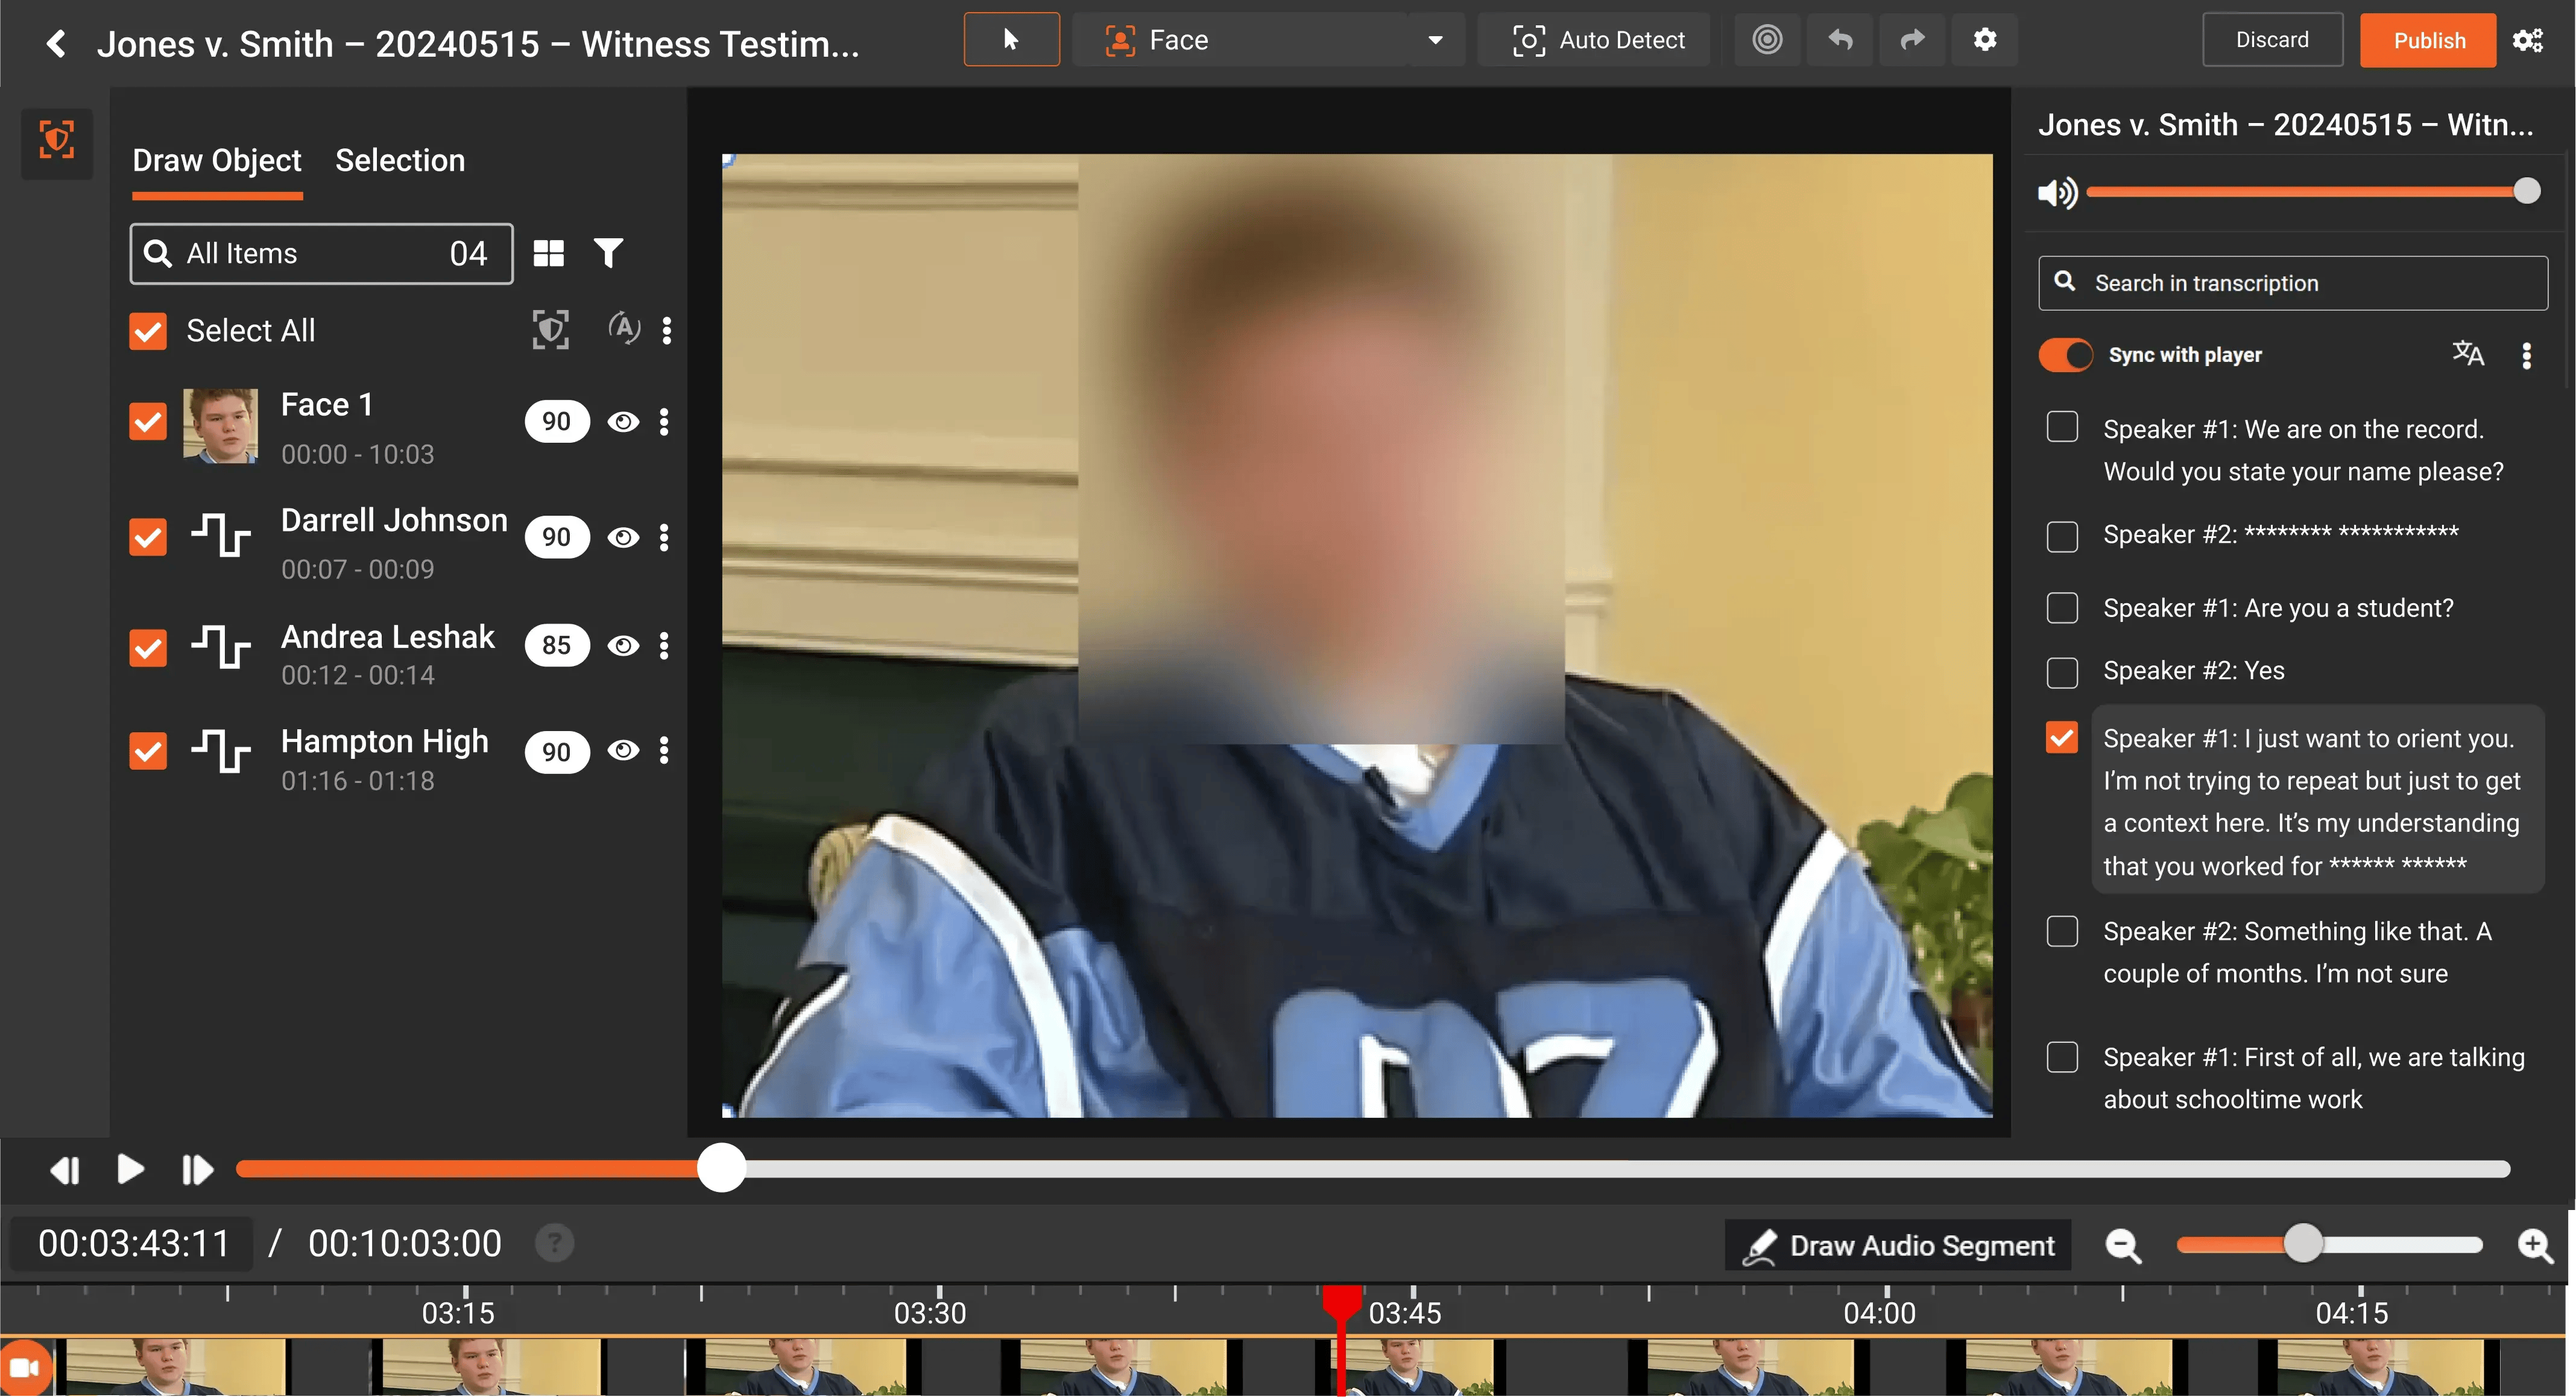Zoom out the timeline
The height and width of the screenshot is (1397, 2576).
2122,1245
